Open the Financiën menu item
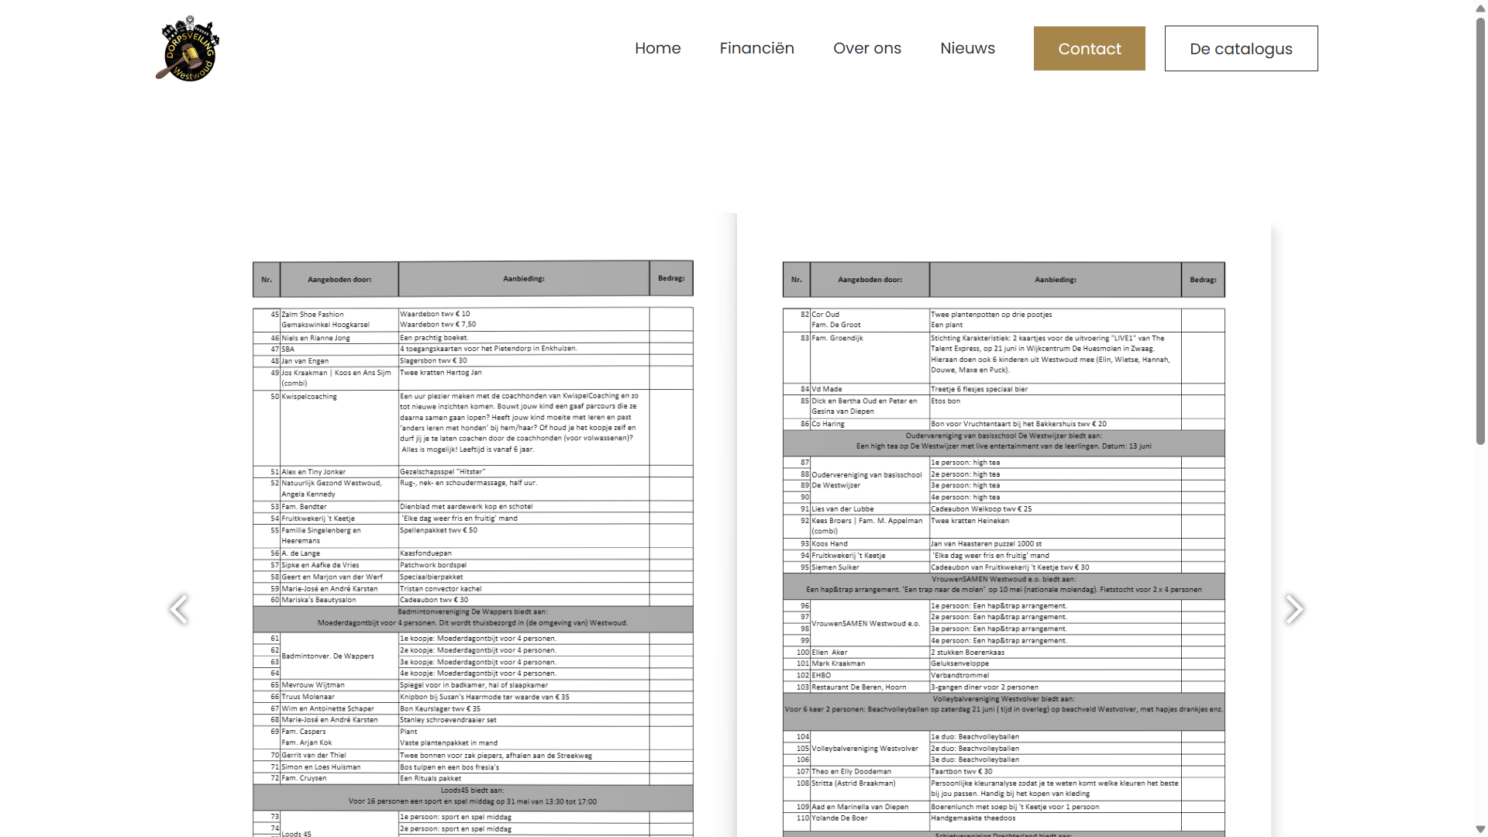 click(756, 48)
